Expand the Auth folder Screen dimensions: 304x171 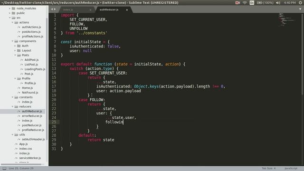(15, 46)
